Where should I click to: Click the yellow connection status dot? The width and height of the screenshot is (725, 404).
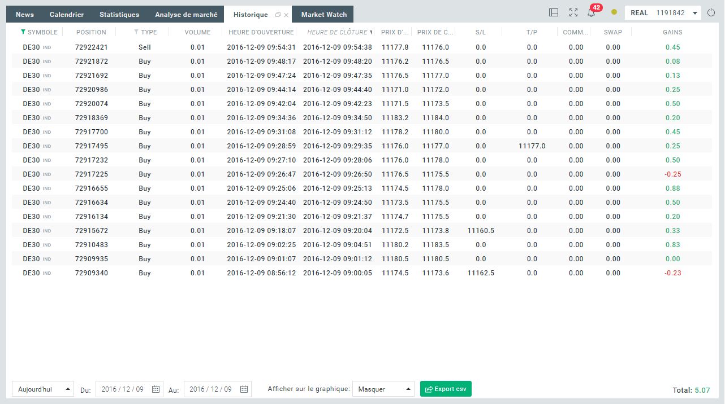[x=614, y=12]
